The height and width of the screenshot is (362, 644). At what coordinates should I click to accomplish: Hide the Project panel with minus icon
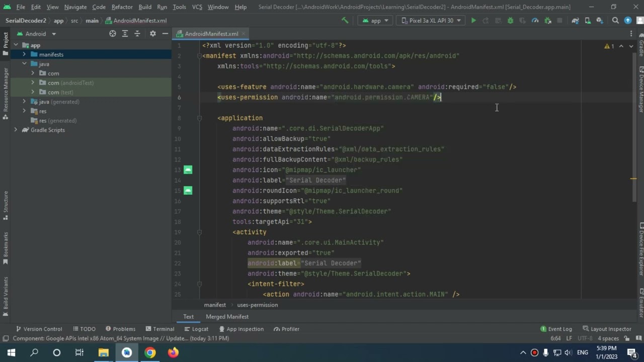pyautogui.click(x=165, y=34)
